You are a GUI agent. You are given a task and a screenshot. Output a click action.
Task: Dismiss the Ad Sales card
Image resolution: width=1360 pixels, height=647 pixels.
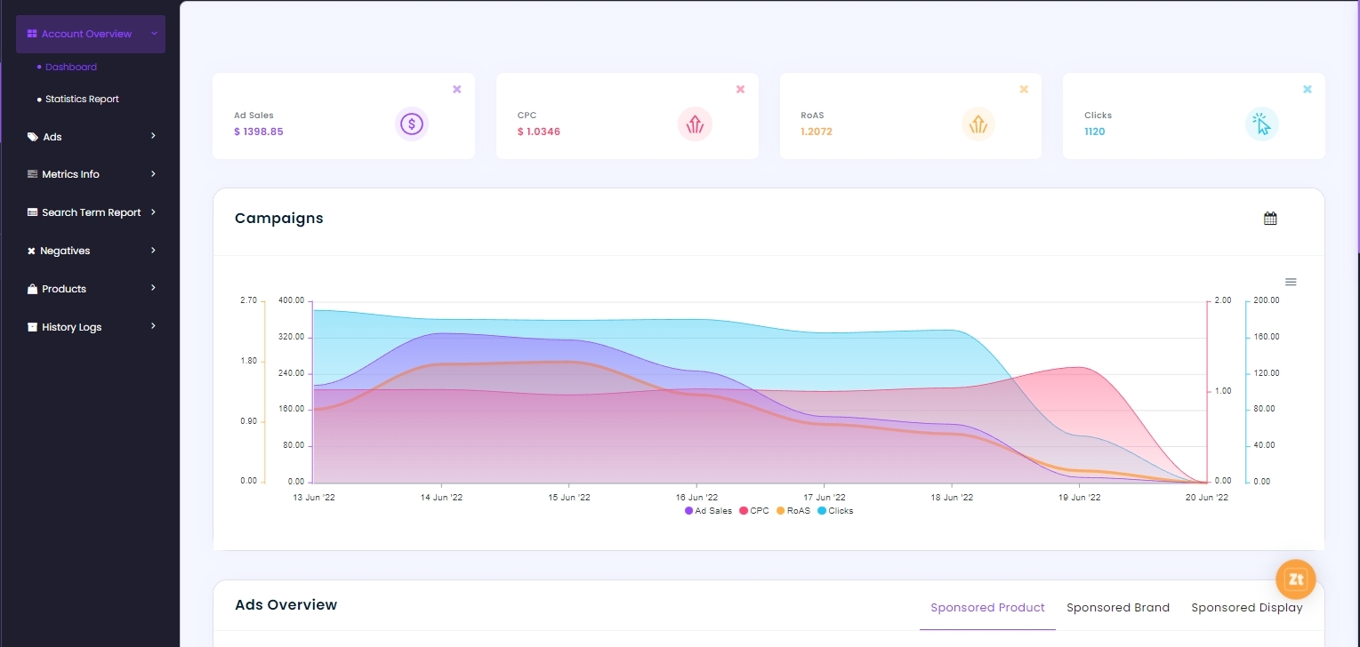coord(456,89)
